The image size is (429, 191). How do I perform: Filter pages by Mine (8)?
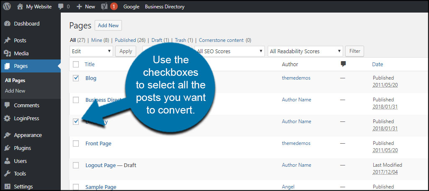[100, 40]
